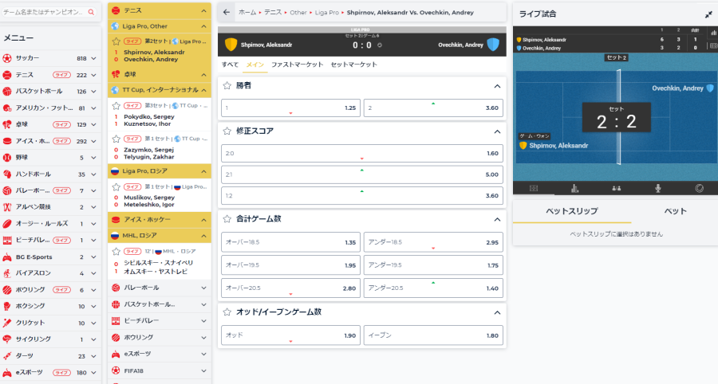Favorite the Zazymko vs Telyugin match star
Viewport: 718px width, 384px height.
tap(116, 139)
